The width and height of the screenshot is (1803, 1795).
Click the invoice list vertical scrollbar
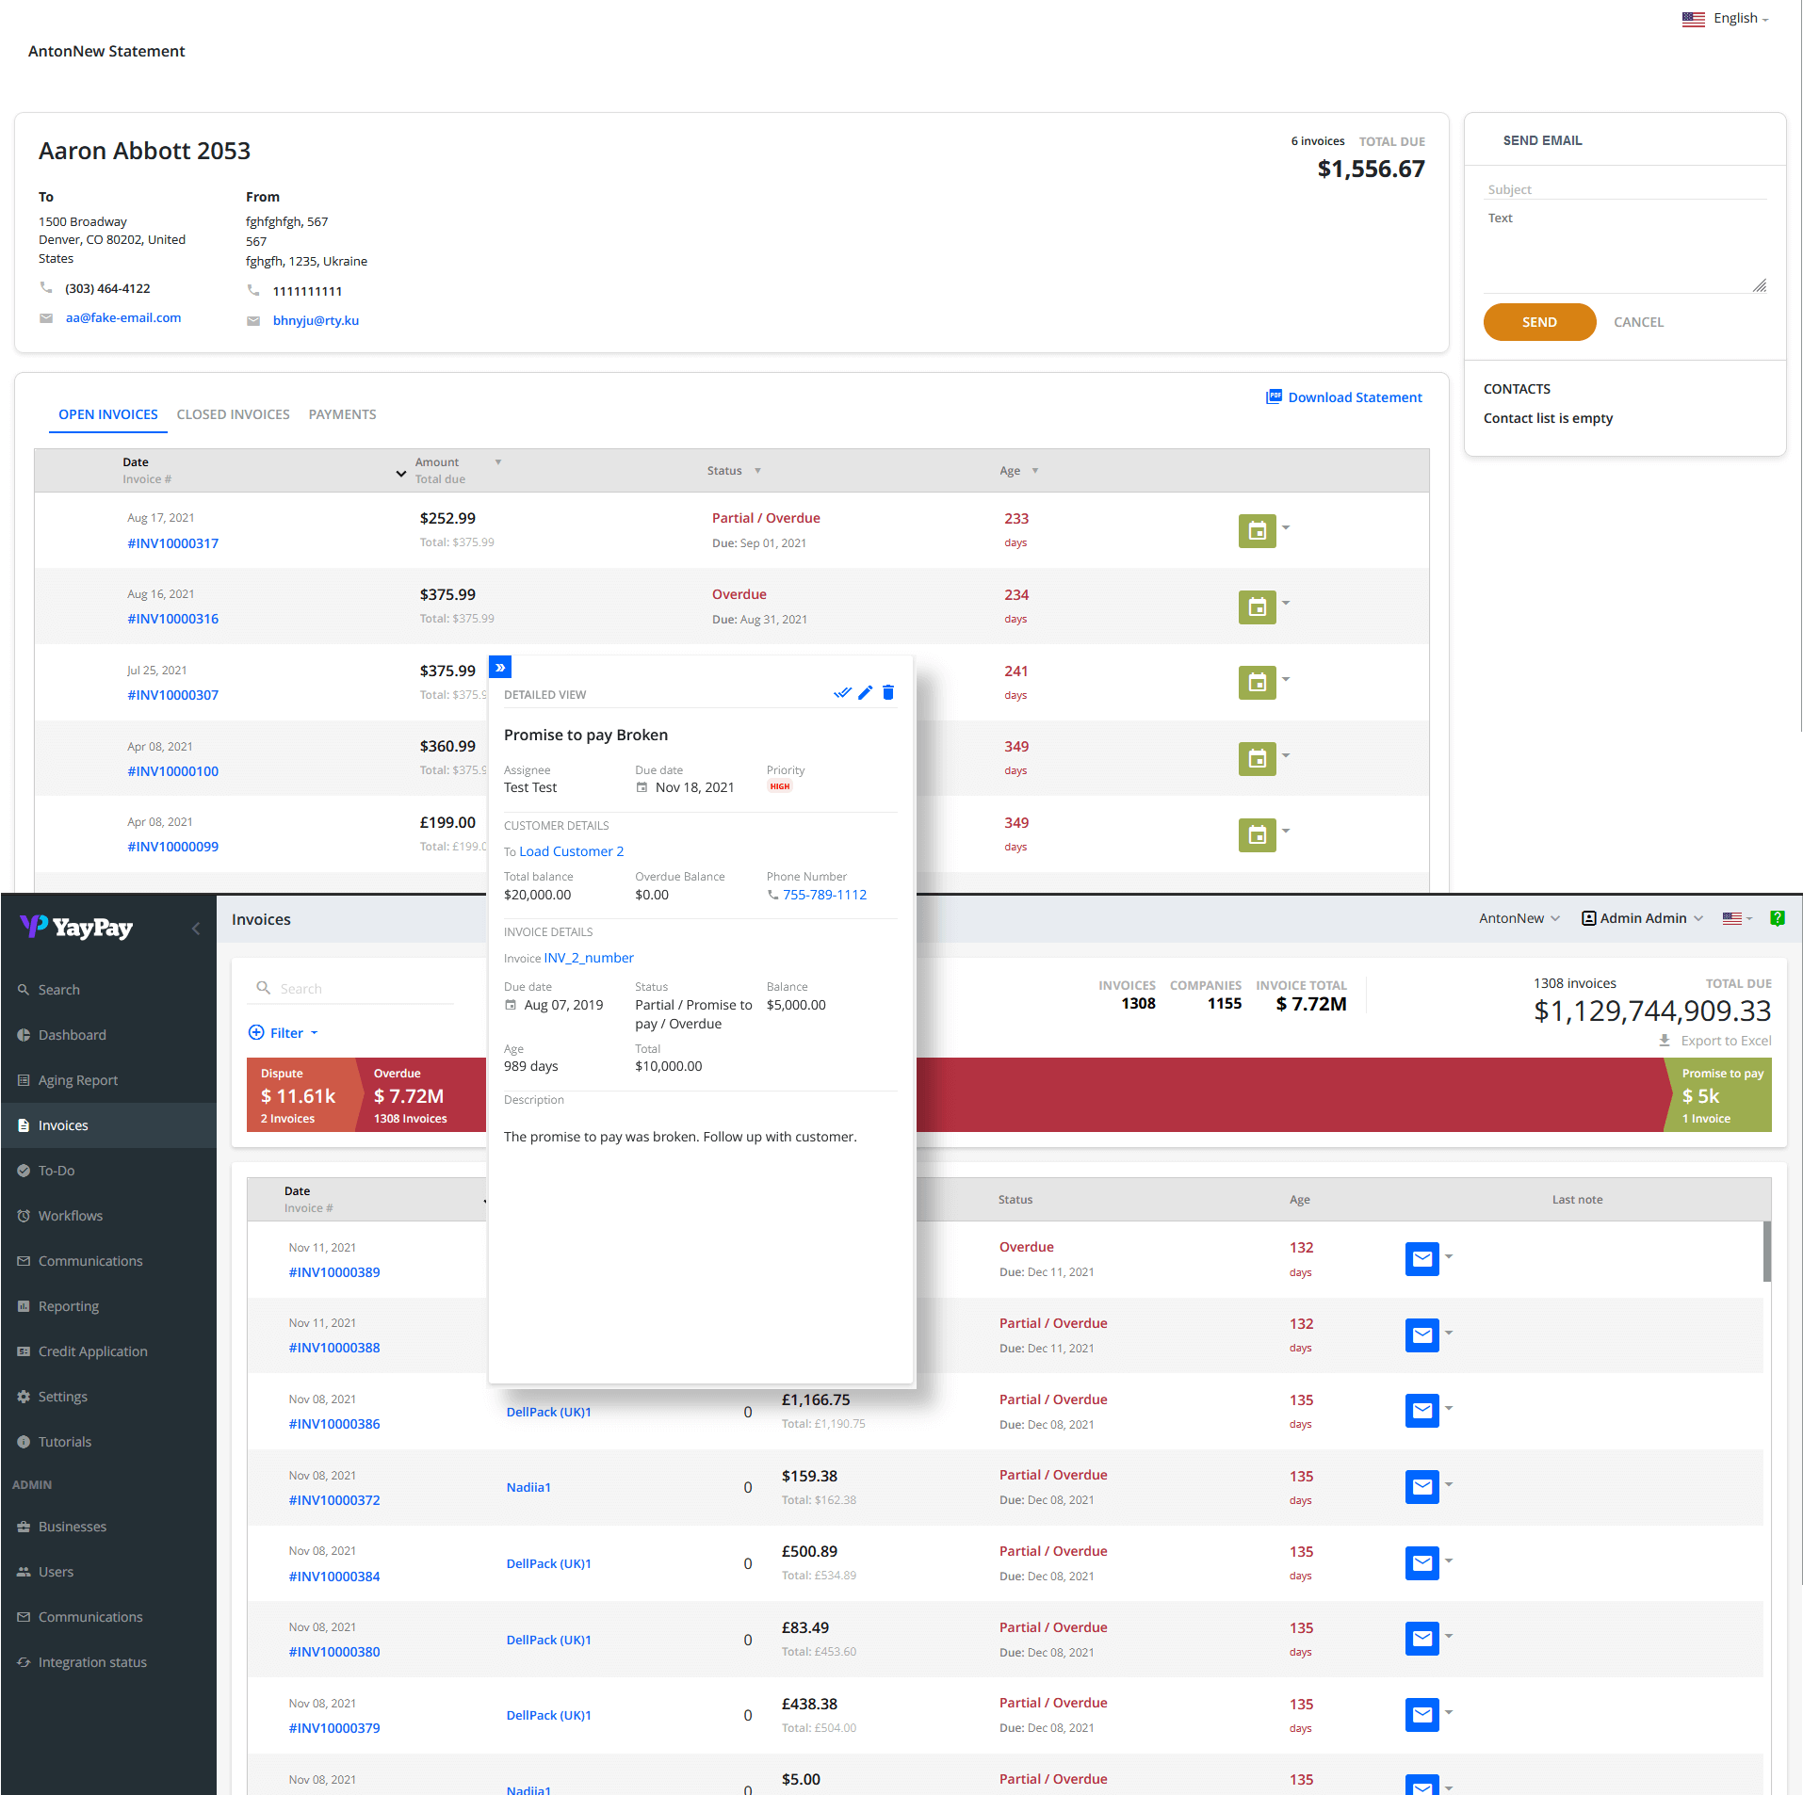tap(1767, 1252)
